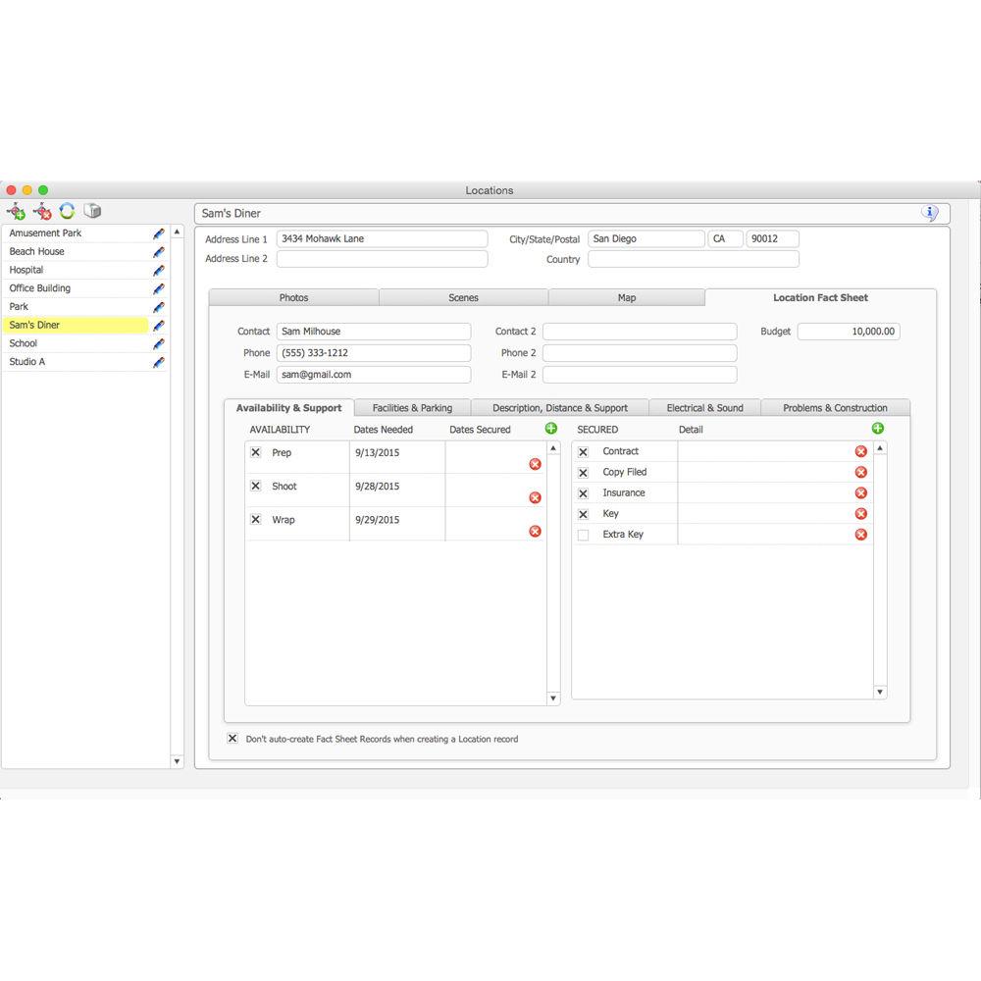981x981 pixels.
Task: Toggle the don't auto-create Fact Sheet Records checkbox
Action: 232,739
